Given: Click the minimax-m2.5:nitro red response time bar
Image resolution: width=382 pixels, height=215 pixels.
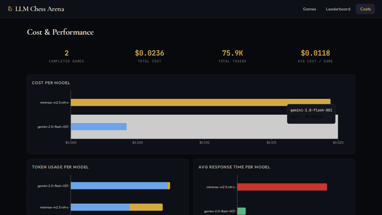Looking at the screenshot, I should (282, 187).
